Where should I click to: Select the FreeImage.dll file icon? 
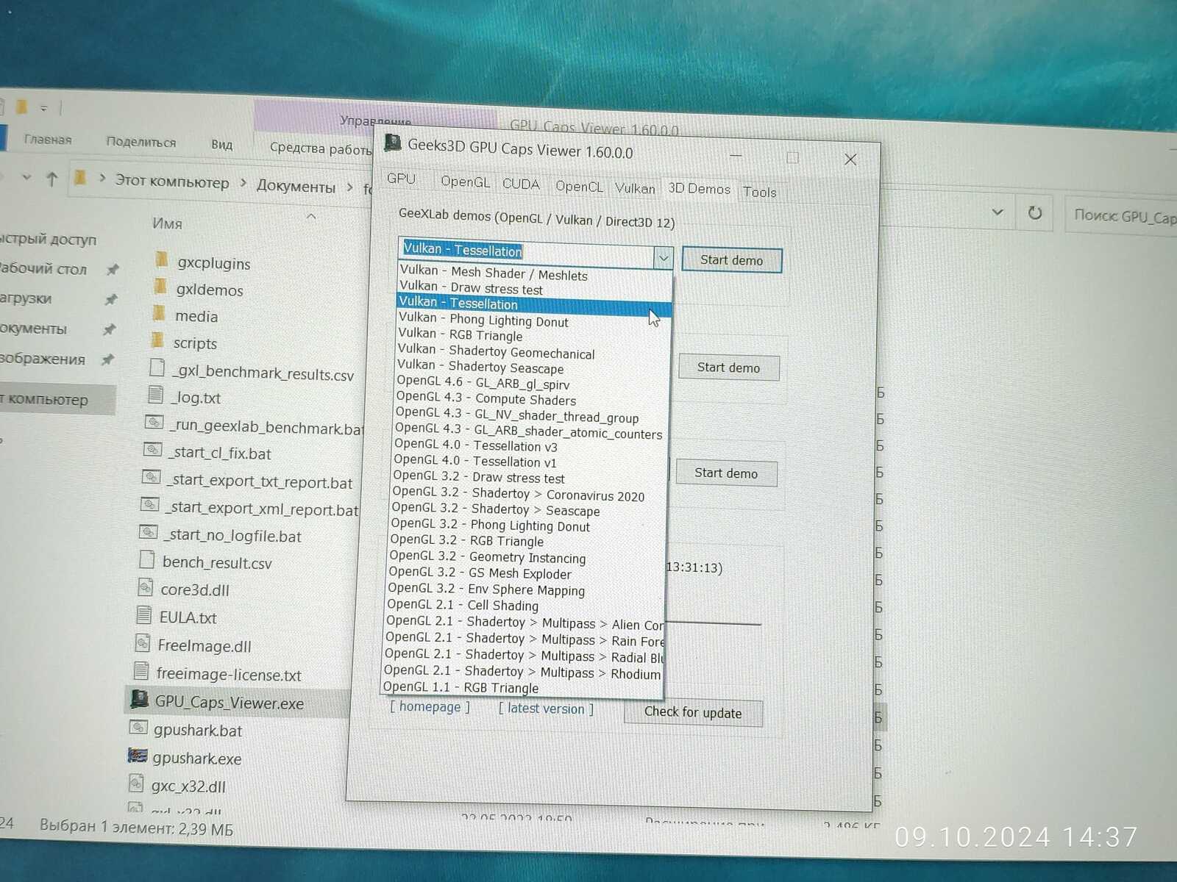click(x=143, y=643)
